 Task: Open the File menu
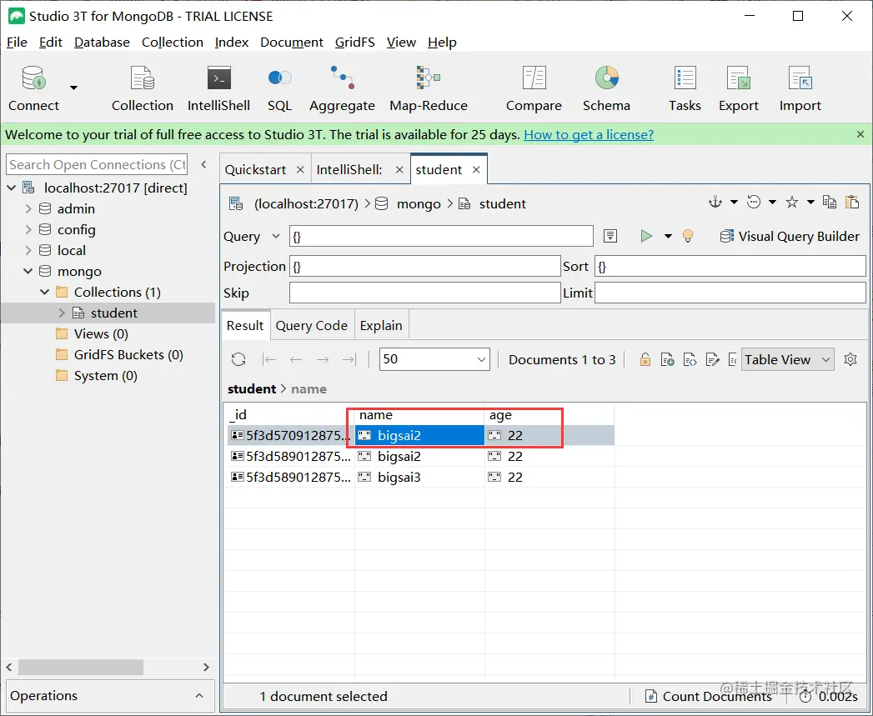click(x=17, y=43)
